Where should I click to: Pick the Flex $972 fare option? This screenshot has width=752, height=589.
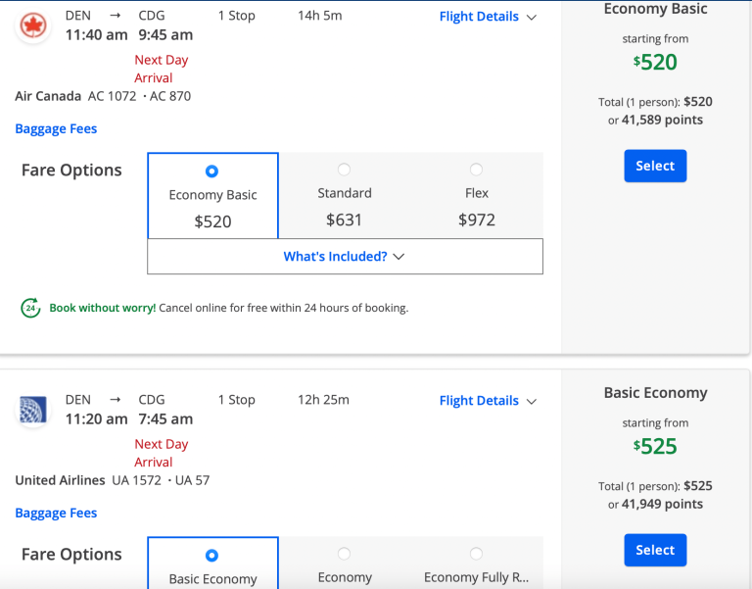(476, 170)
